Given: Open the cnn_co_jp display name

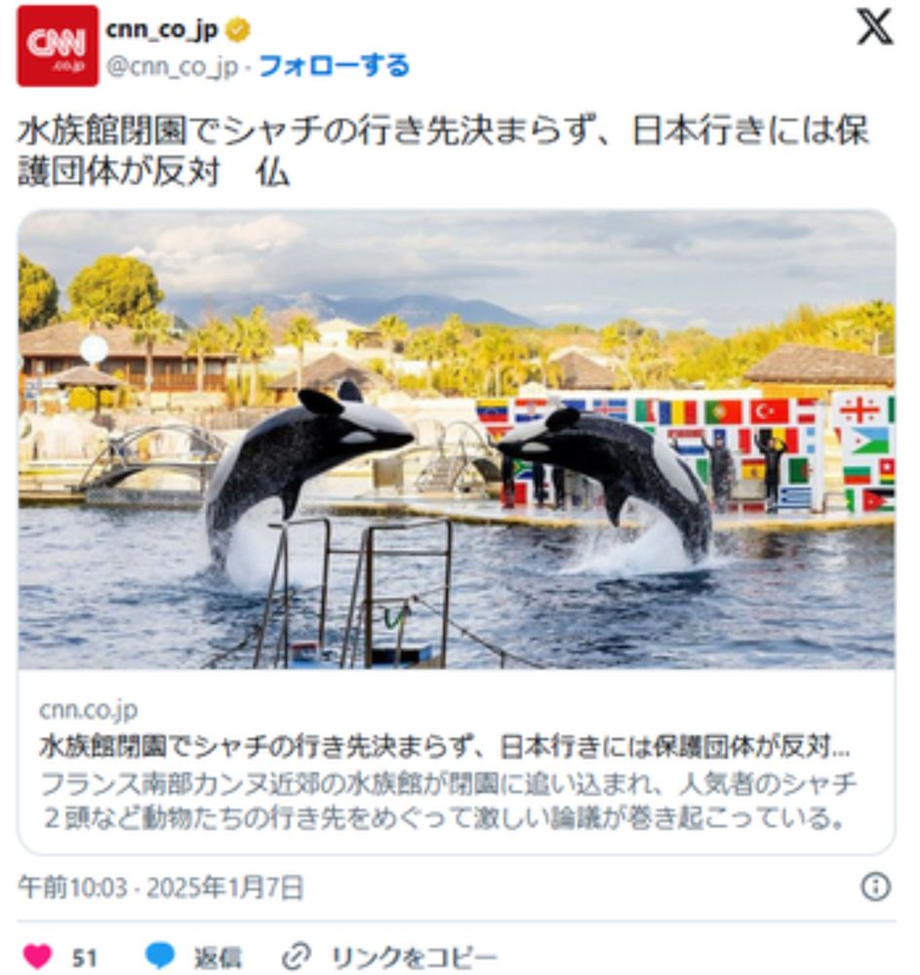Looking at the screenshot, I should click(162, 29).
